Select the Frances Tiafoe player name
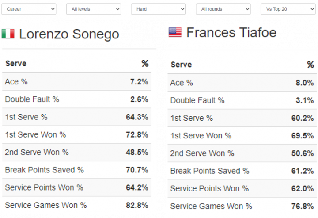318x218 pixels. [231, 32]
